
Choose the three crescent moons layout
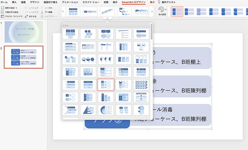(x=106, y=59)
